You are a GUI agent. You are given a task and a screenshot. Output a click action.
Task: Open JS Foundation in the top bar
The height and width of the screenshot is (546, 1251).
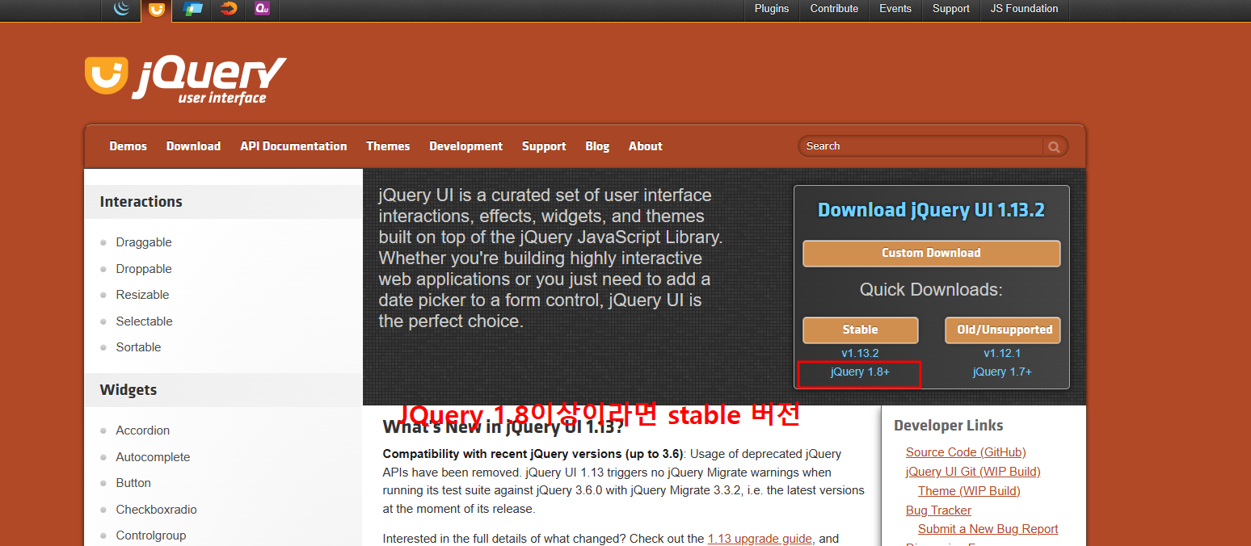(x=1024, y=9)
